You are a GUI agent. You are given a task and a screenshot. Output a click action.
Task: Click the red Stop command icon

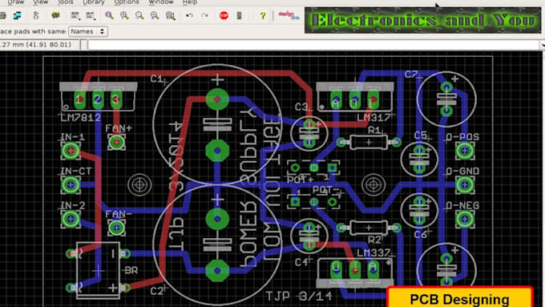224,15
